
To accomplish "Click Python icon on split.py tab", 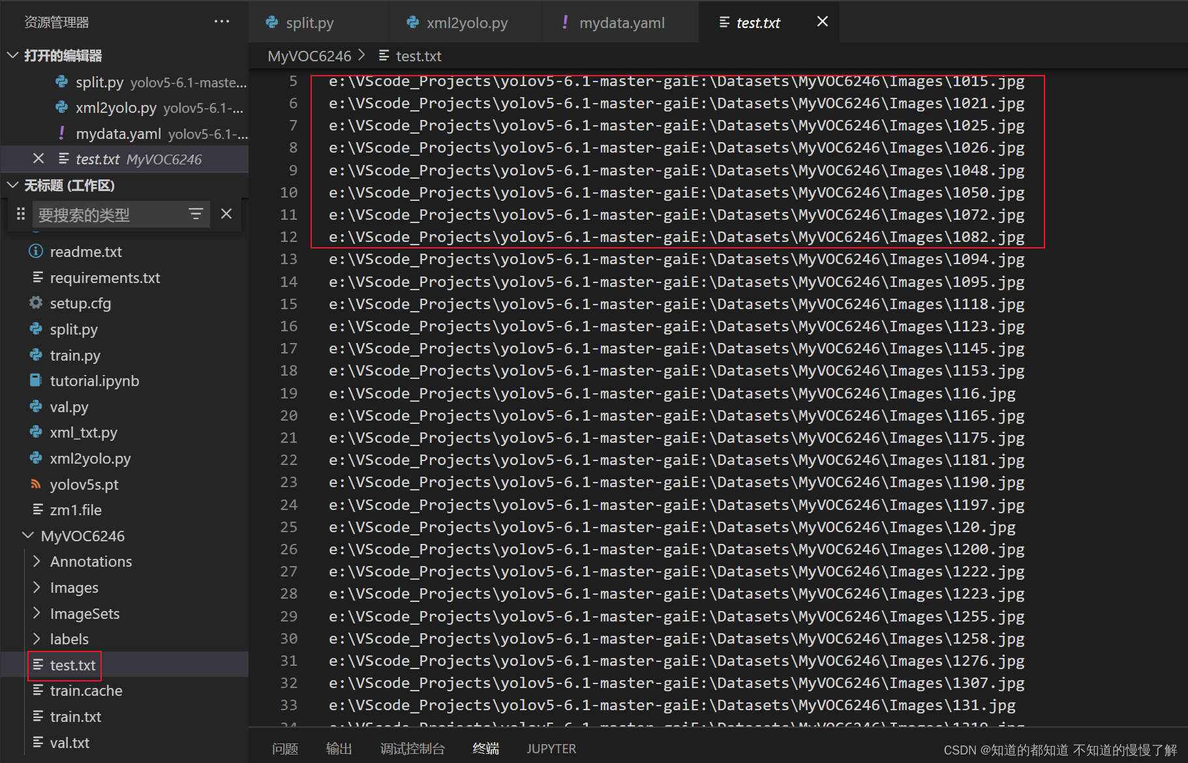I will coord(272,22).
